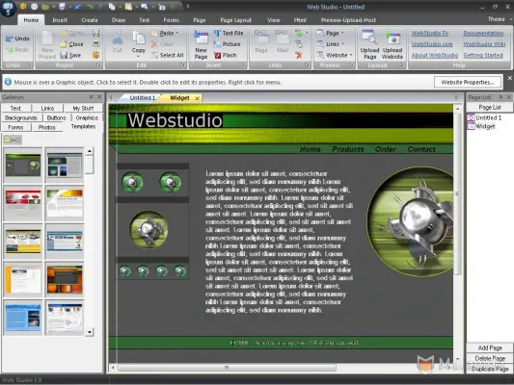The width and height of the screenshot is (514, 385).
Task: Click Select All in the Edit group
Action: click(168, 55)
